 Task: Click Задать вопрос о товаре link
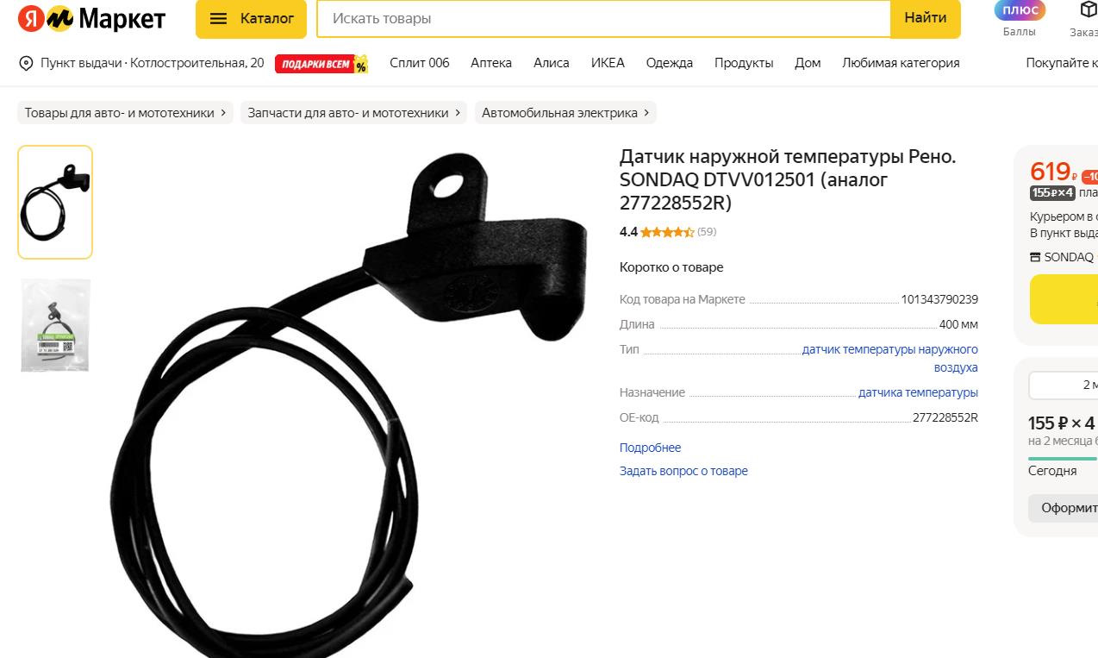[683, 471]
